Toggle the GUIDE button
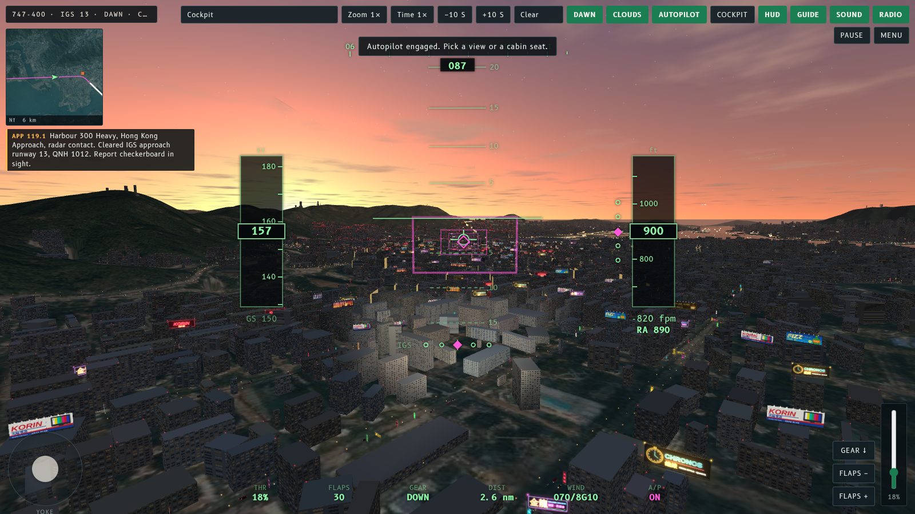This screenshot has width=915, height=514. (x=807, y=15)
